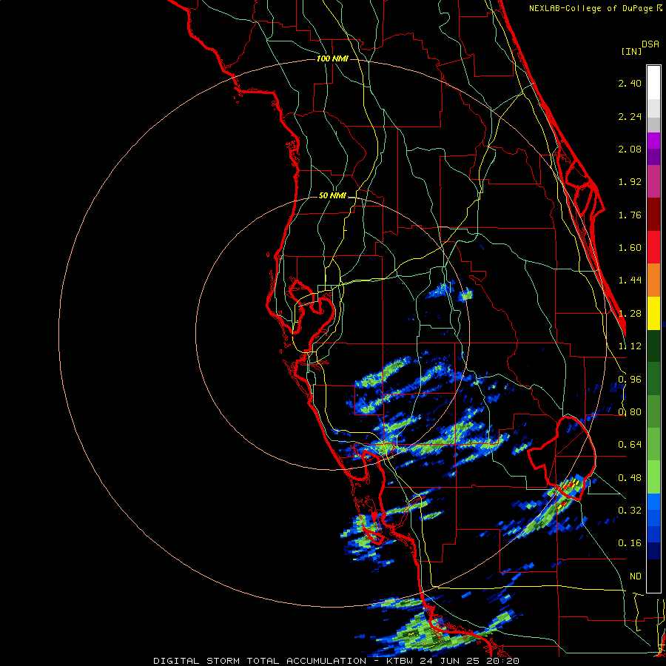The image size is (666, 666).
Task: Click the 0.32 legend value
Action: coord(630,511)
